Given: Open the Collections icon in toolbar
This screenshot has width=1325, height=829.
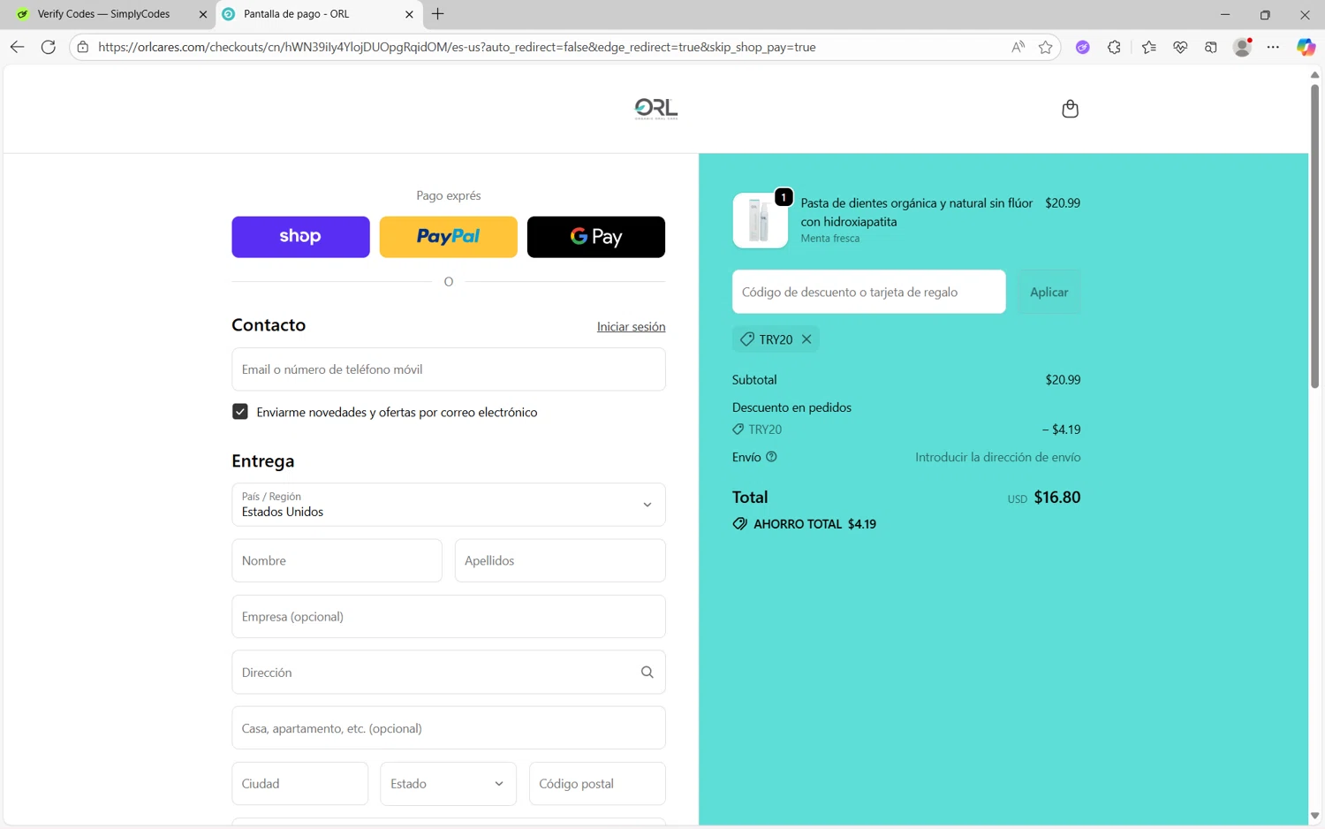Looking at the screenshot, I should click(1211, 47).
